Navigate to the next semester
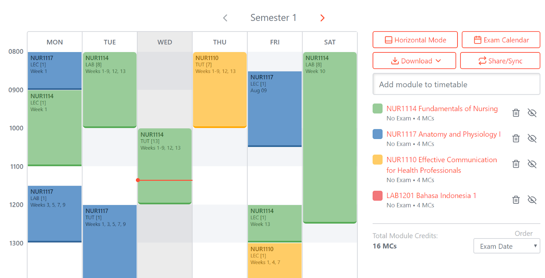This screenshot has width=545, height=278. click(322, 18)
